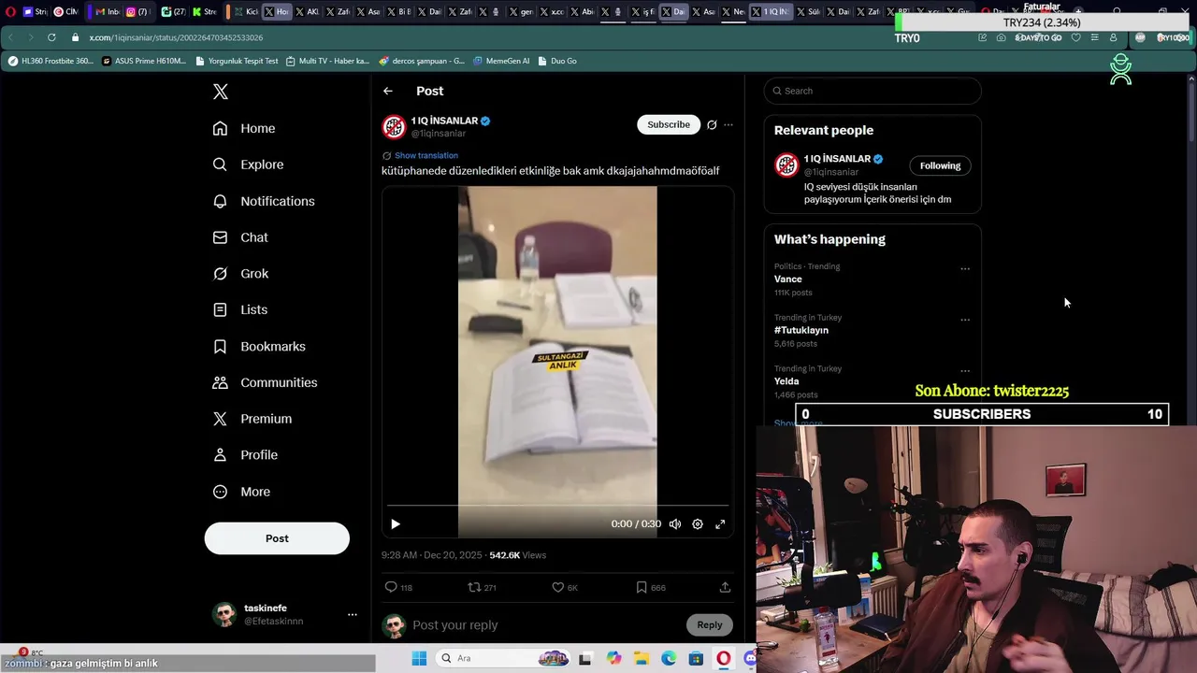Open Copilot from the taskbar
The height and width of the screenshot is (673, 1197).
[613, 658]
